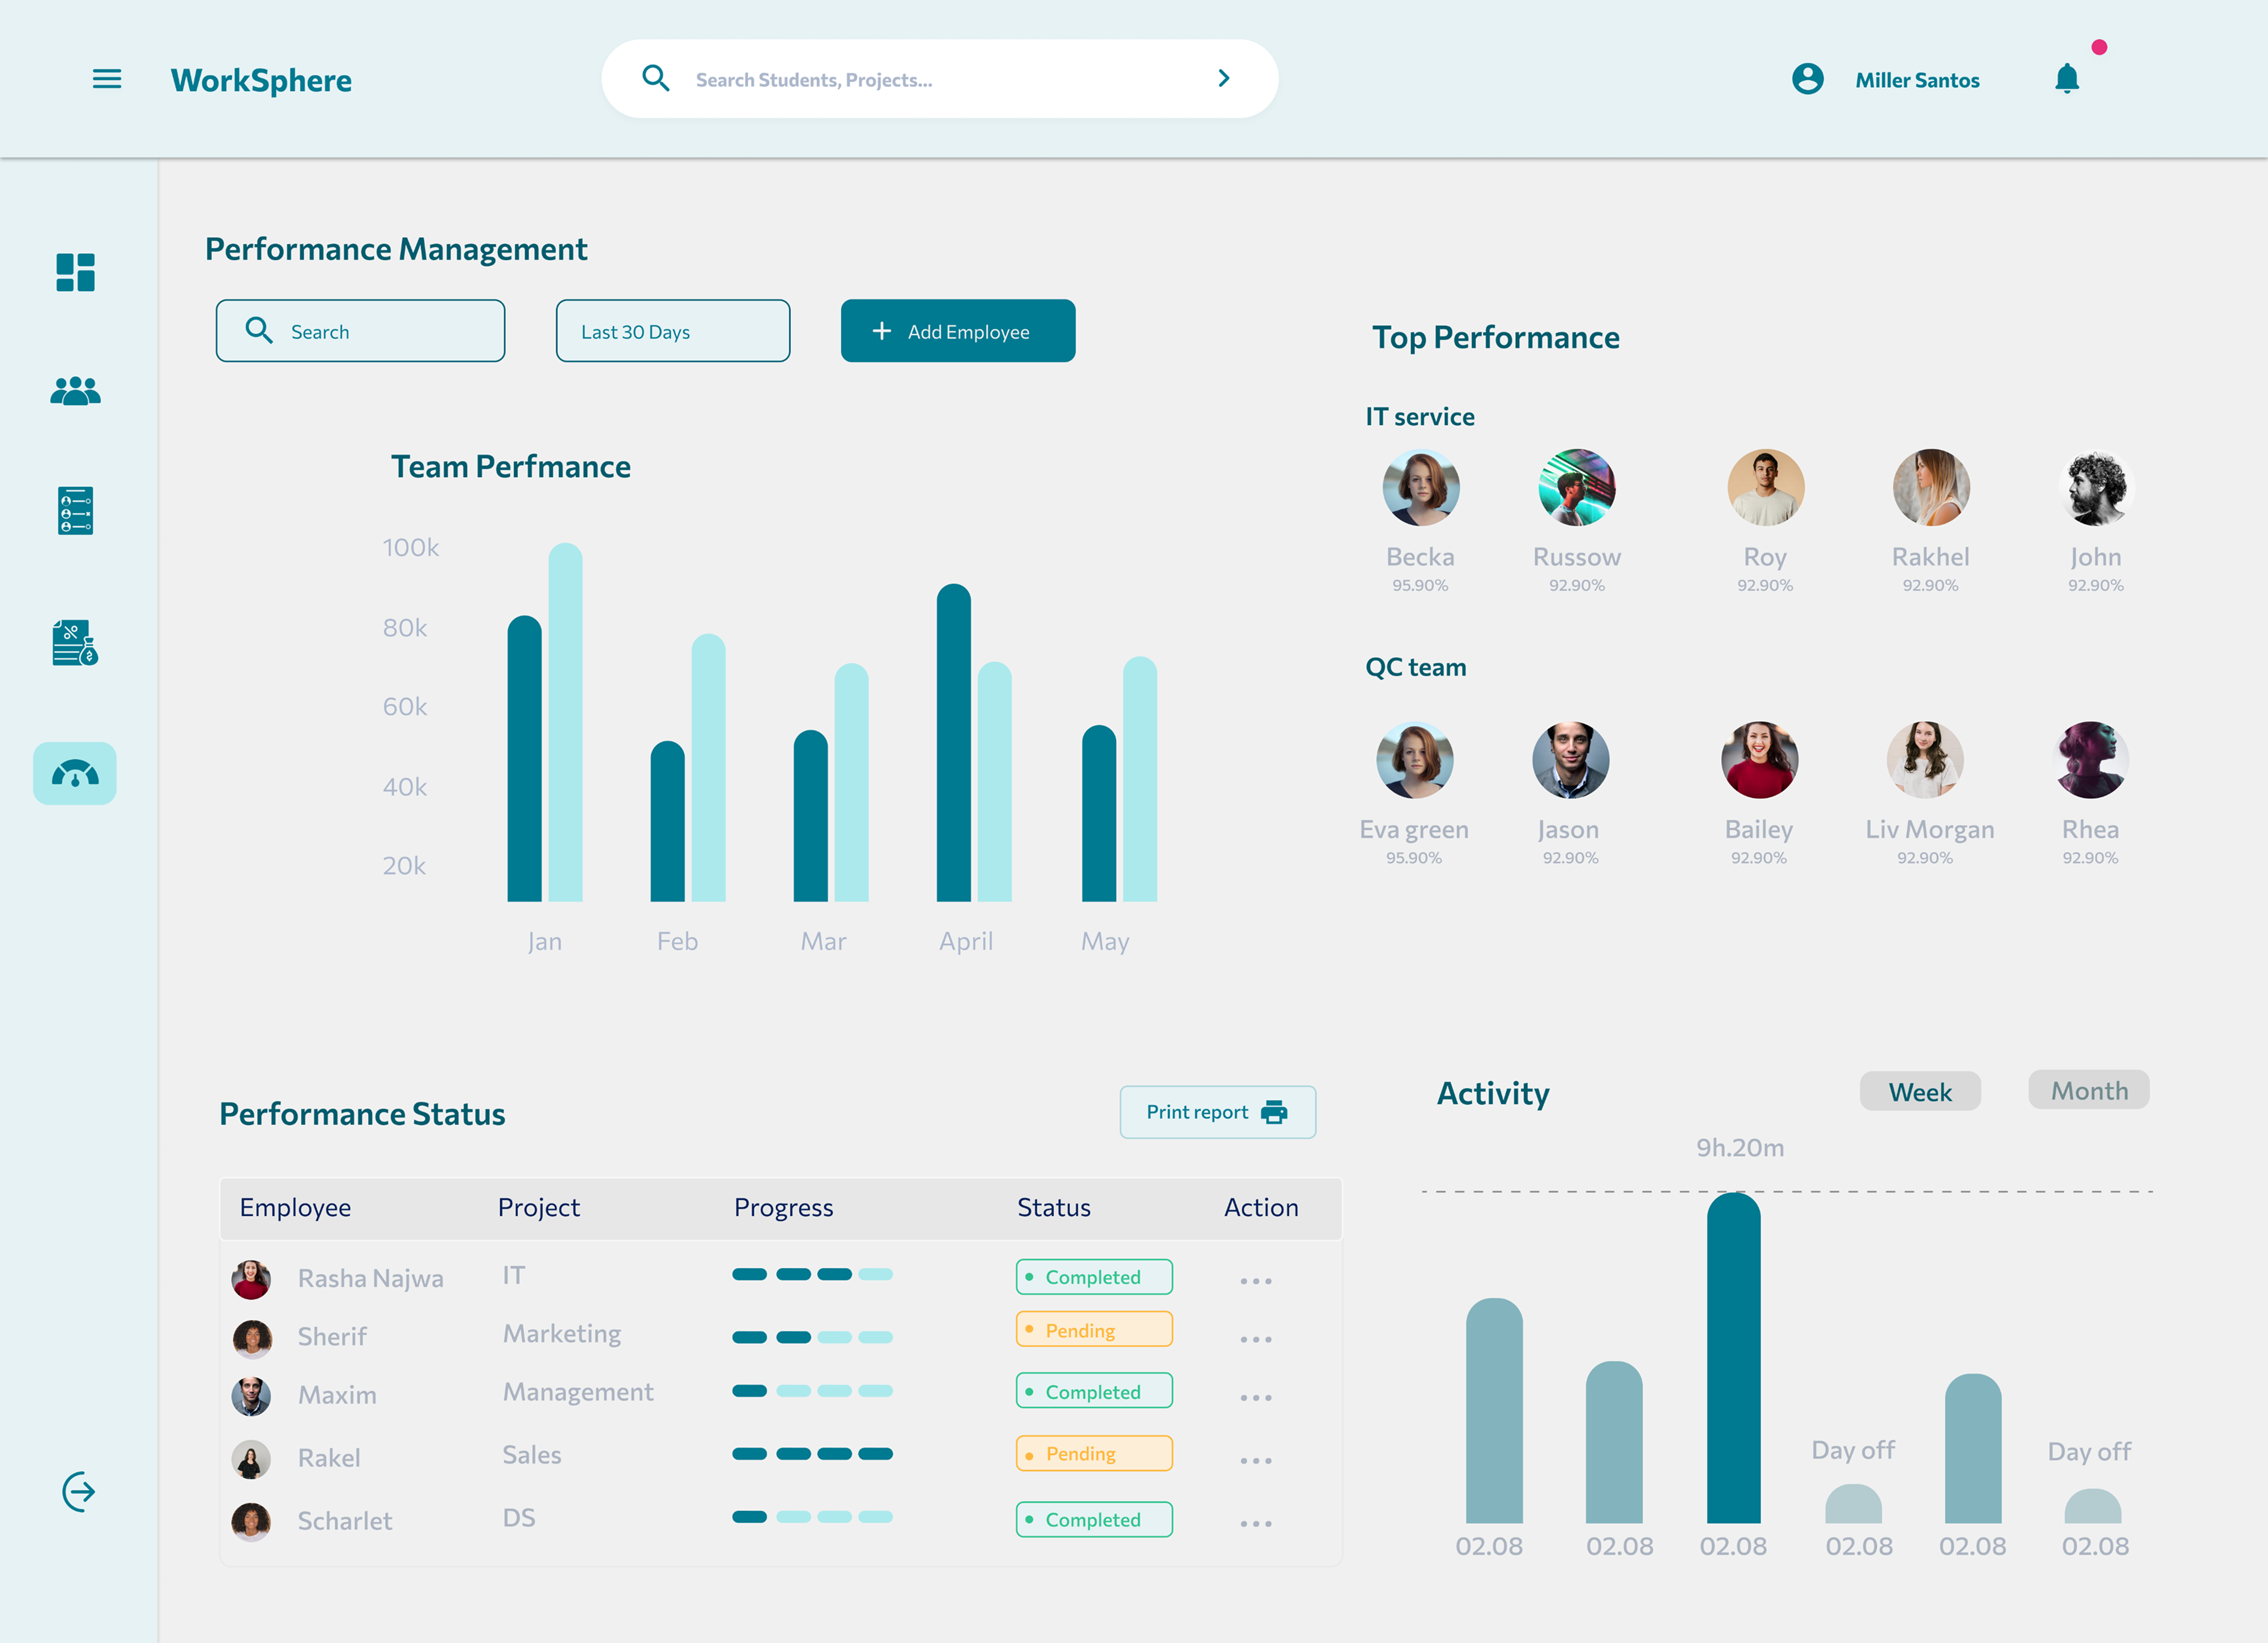2268x1643 pixels.
Task: Switch Activity view to Week
Action: pyautogui.click(x=1919, y=1092)
